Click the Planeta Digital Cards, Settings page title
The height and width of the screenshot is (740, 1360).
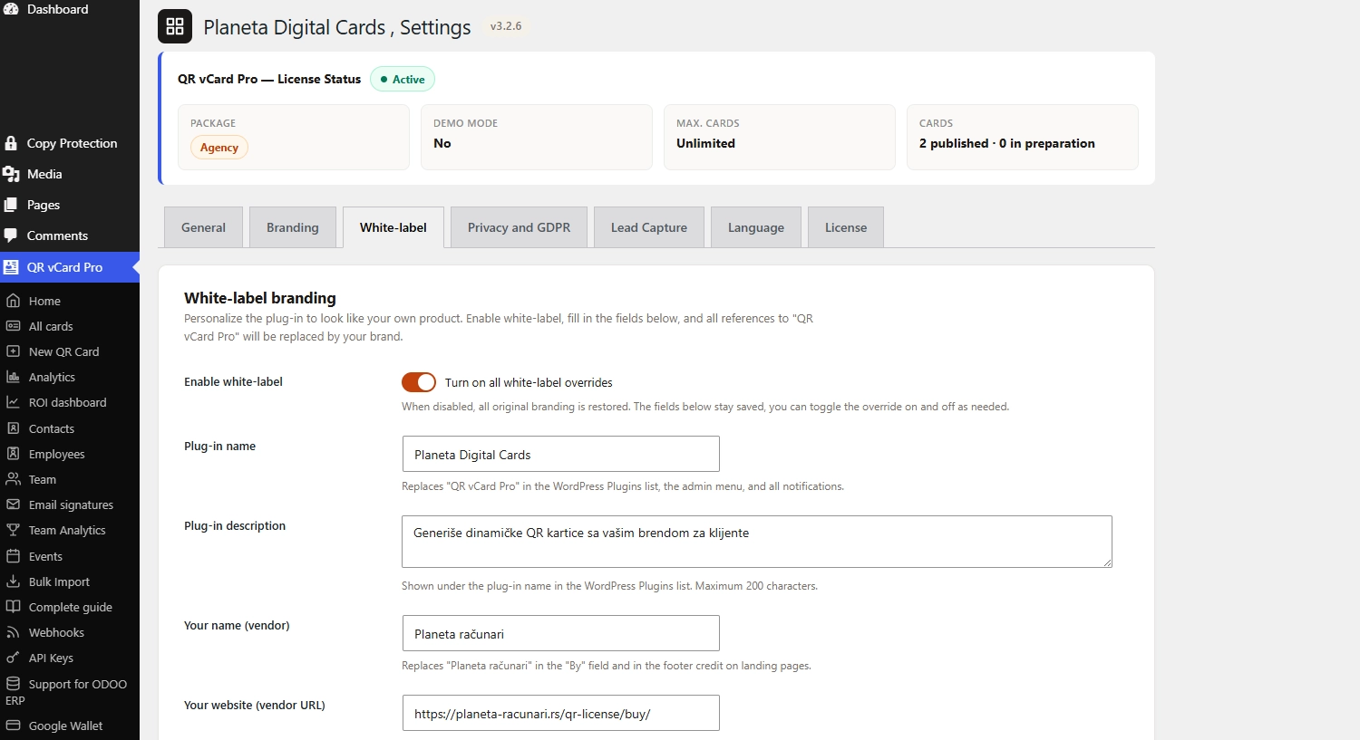click(337, 27)
